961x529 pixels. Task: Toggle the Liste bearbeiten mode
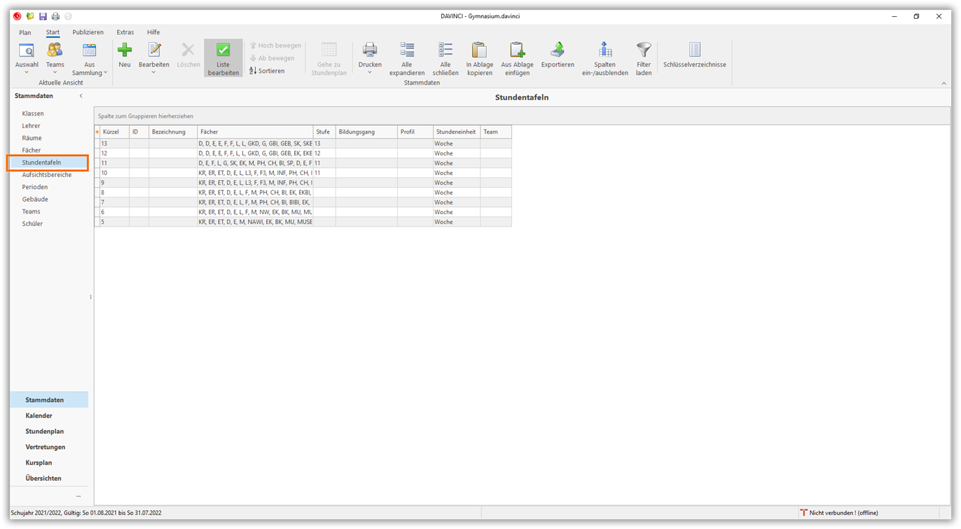pyautogui.click(x=223, y=57)
